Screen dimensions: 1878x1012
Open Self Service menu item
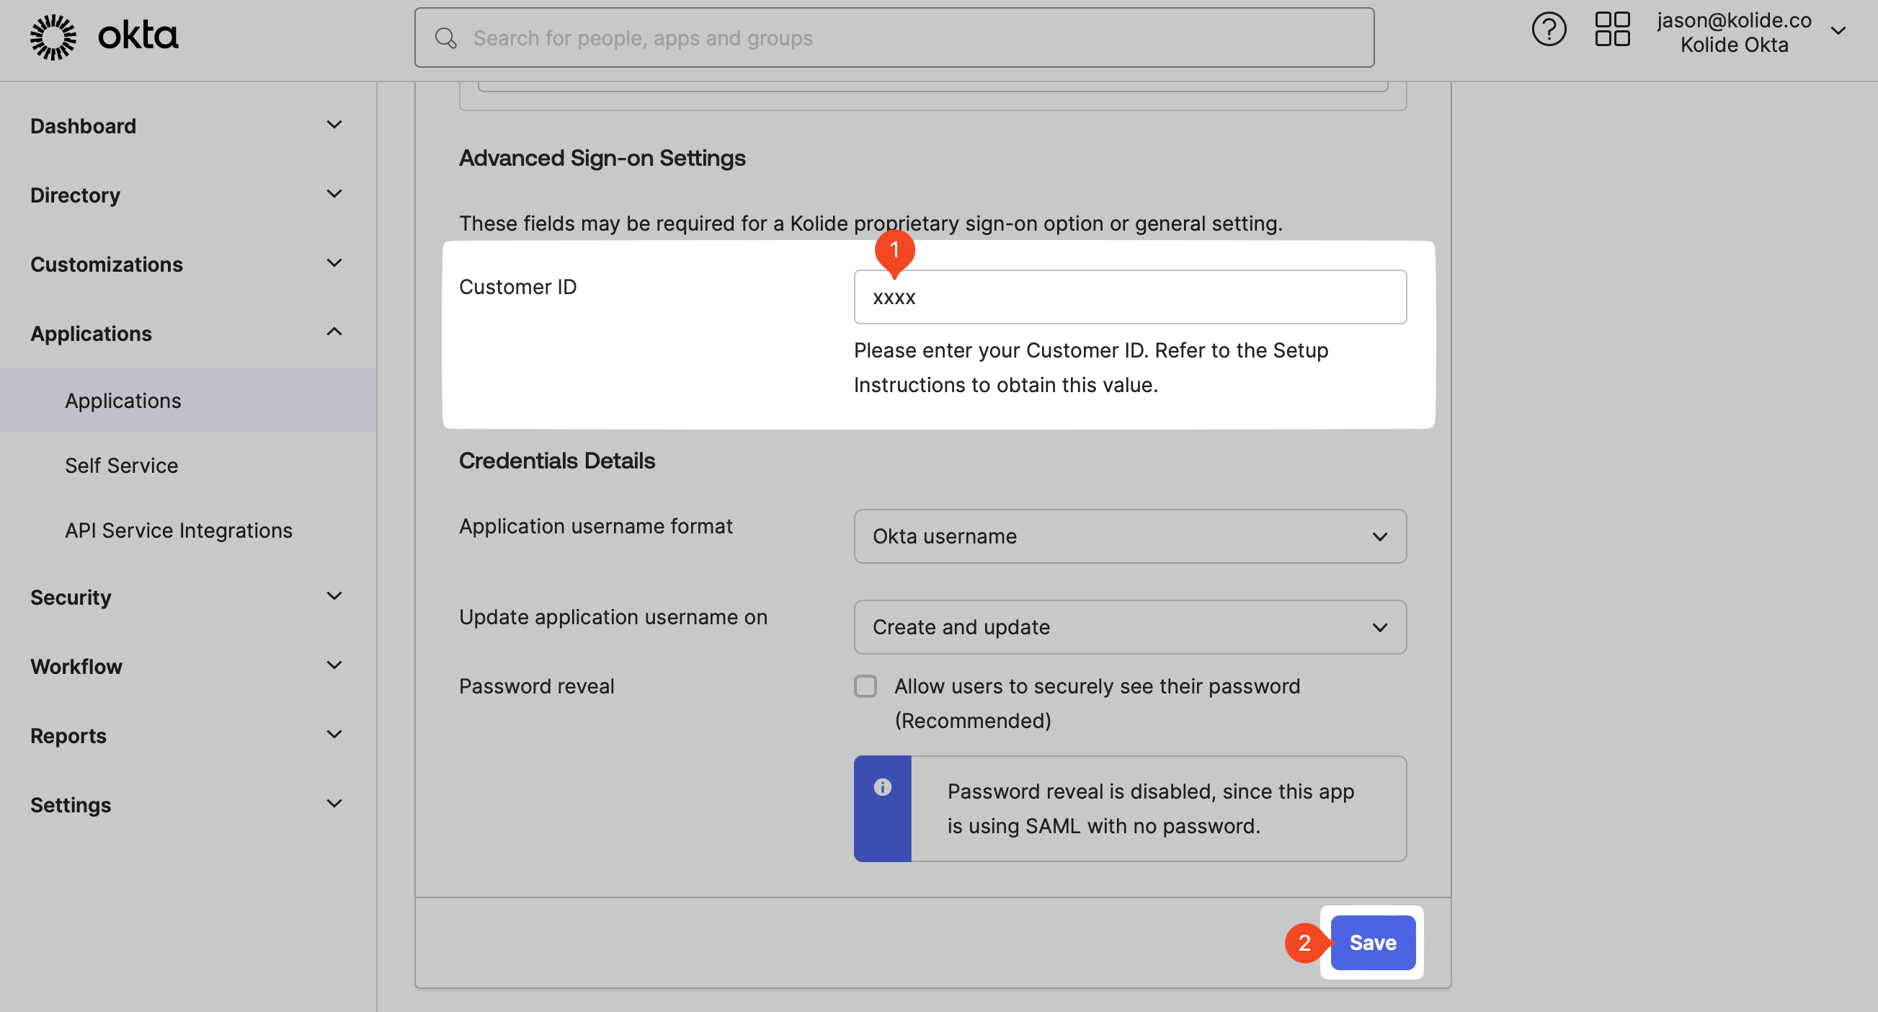click(122, 466)
